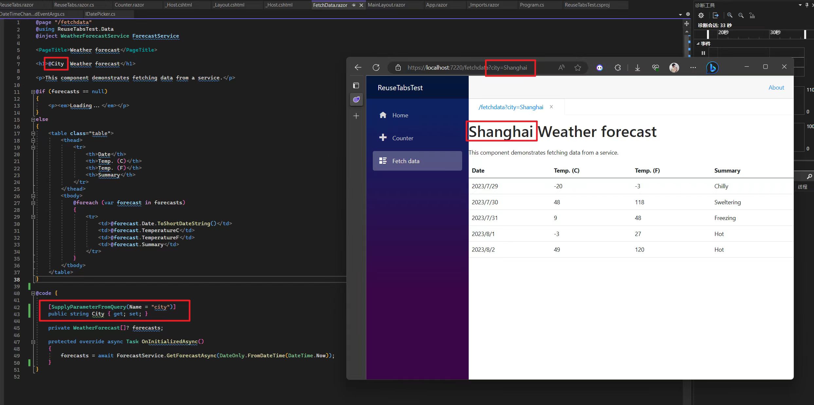Click the Bing AI icon in browser toolbar

(x=713, y=67)
